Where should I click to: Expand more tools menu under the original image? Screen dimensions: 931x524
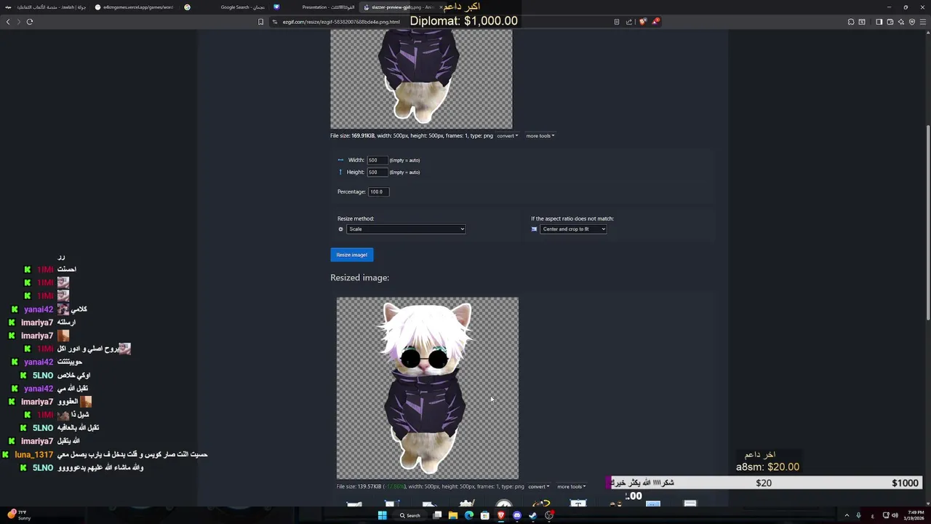[540, 136]
